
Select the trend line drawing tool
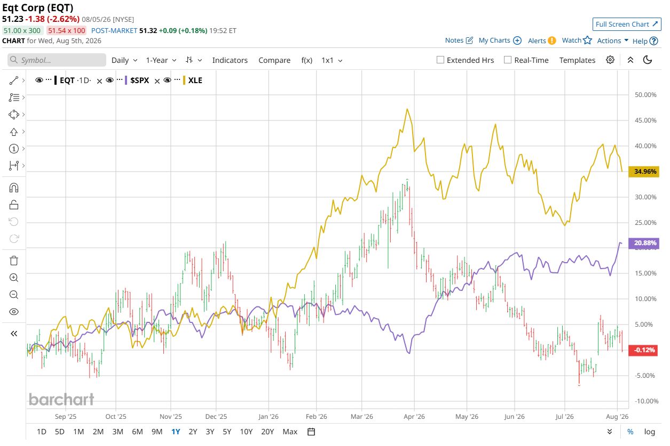tap(14, 80)
